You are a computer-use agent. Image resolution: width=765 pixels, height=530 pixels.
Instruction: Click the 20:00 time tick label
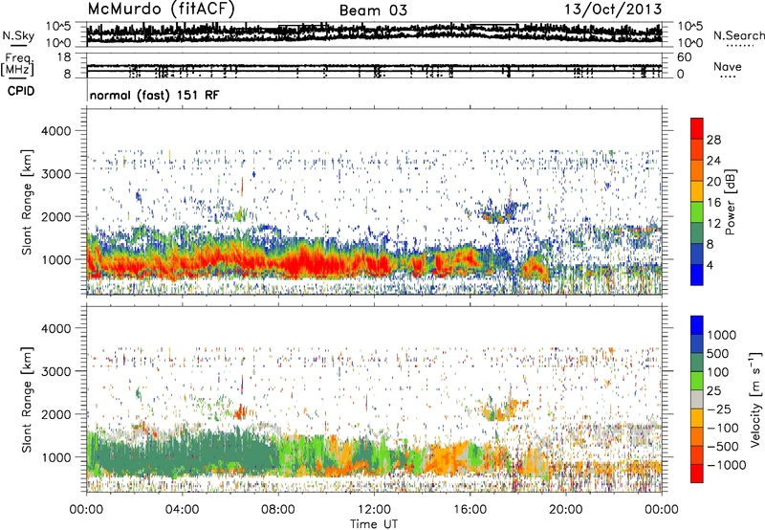(565, 510)
